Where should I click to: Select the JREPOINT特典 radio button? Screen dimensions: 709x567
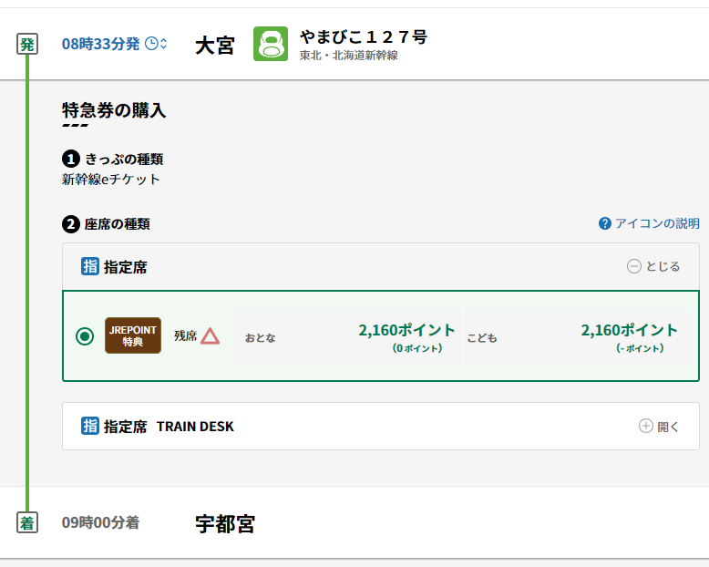coord(85,336)
